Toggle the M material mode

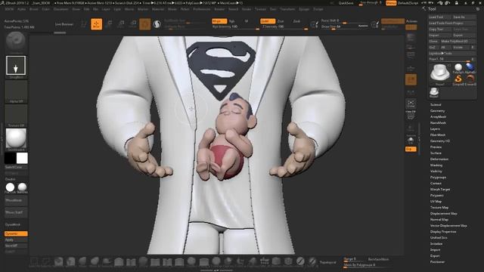click(x=247, y=21)
